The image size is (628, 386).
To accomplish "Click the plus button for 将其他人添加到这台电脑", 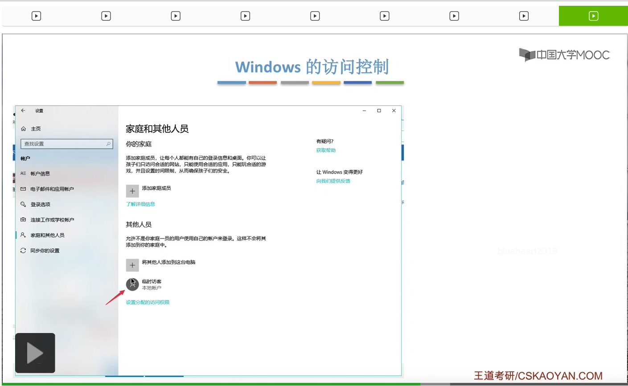I will 132,265.
